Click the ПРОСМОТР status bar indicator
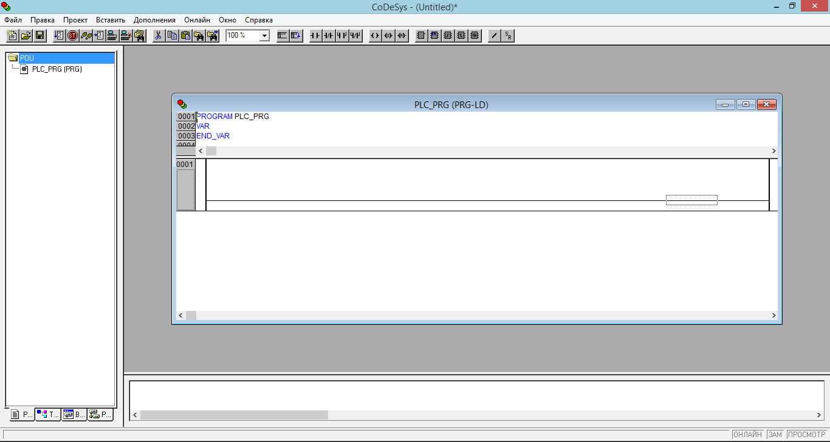The image size is (830, 442). [807, 435]
